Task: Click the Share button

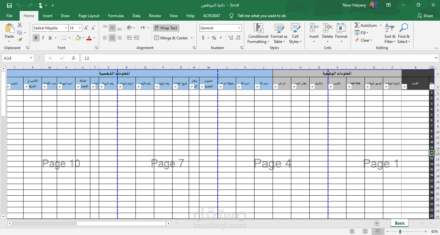Action: pos(425,16)
